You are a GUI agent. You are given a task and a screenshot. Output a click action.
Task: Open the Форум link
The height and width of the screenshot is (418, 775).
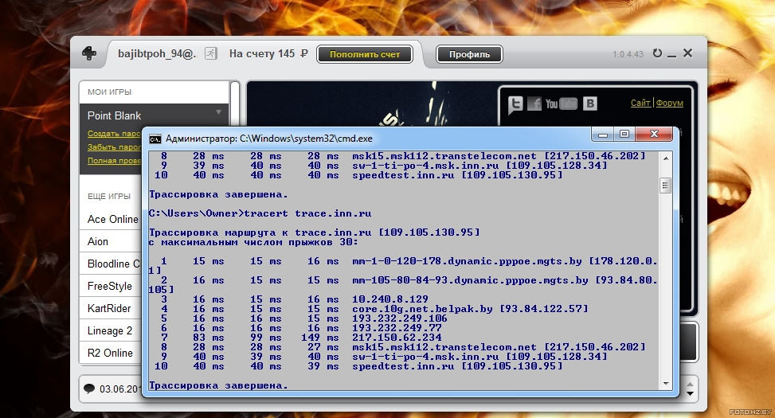coord(670,103)
